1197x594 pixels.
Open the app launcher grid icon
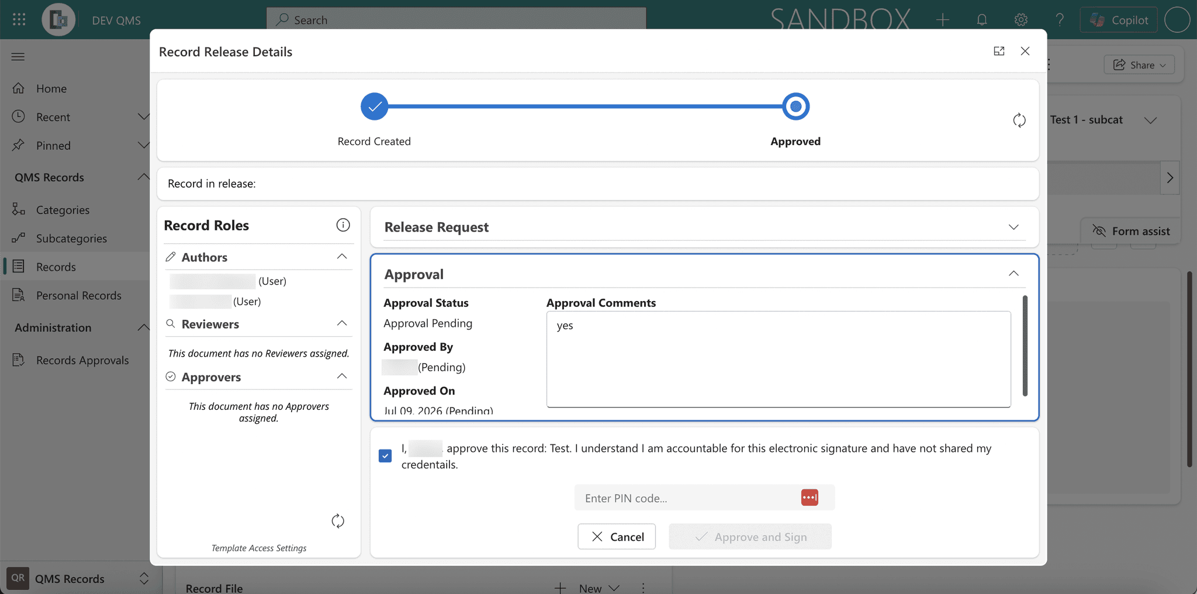(19, 19)
